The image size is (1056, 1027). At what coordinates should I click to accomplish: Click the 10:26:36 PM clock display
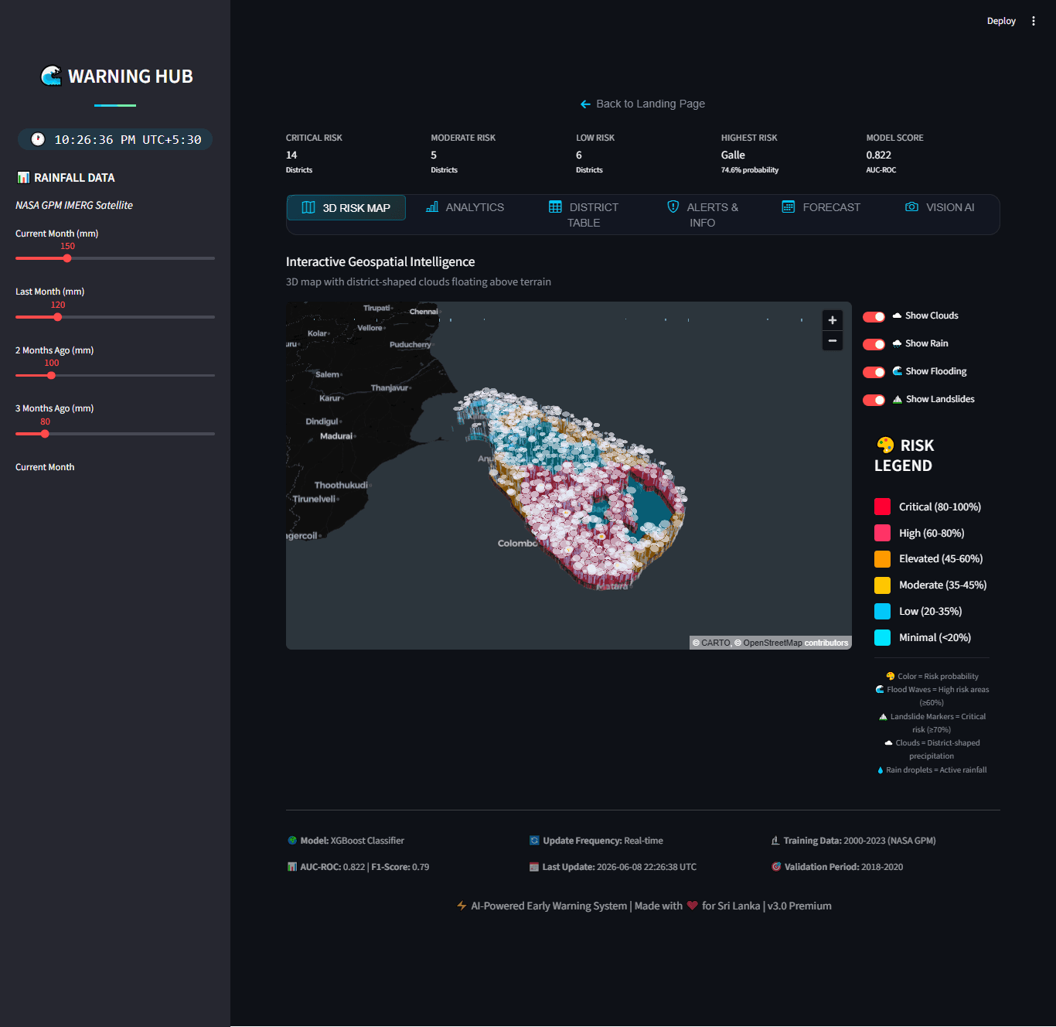click(x=115, y=139)
